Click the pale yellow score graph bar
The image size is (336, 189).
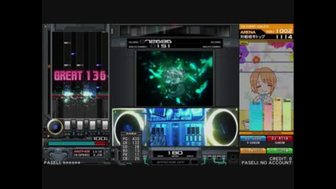278,114
